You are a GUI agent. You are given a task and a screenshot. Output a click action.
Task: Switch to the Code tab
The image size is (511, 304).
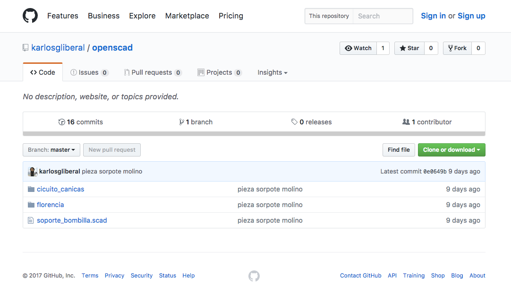[43, 72]
